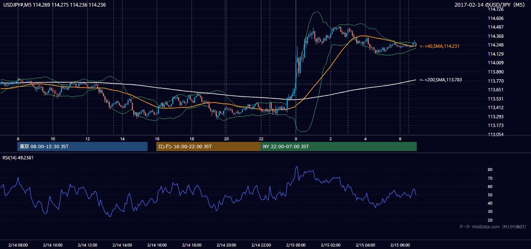Click price axis label 113.412

tap(495, 107)
